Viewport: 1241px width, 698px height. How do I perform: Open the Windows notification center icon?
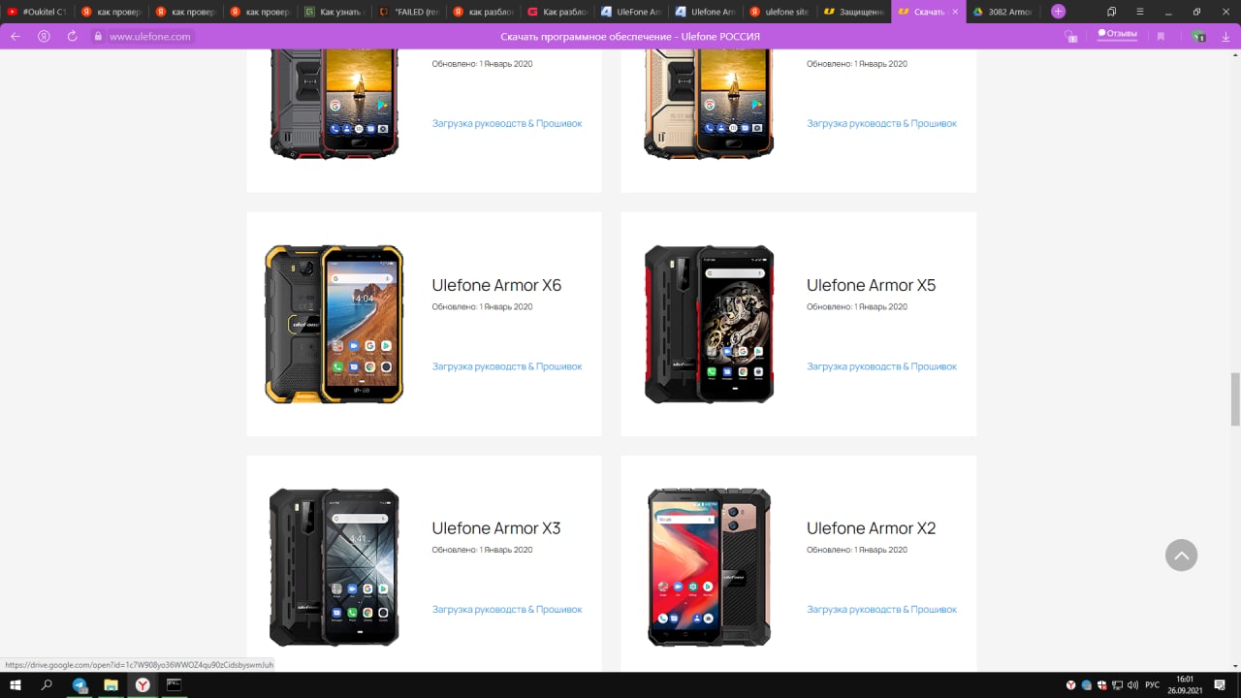coord(1222,685)
